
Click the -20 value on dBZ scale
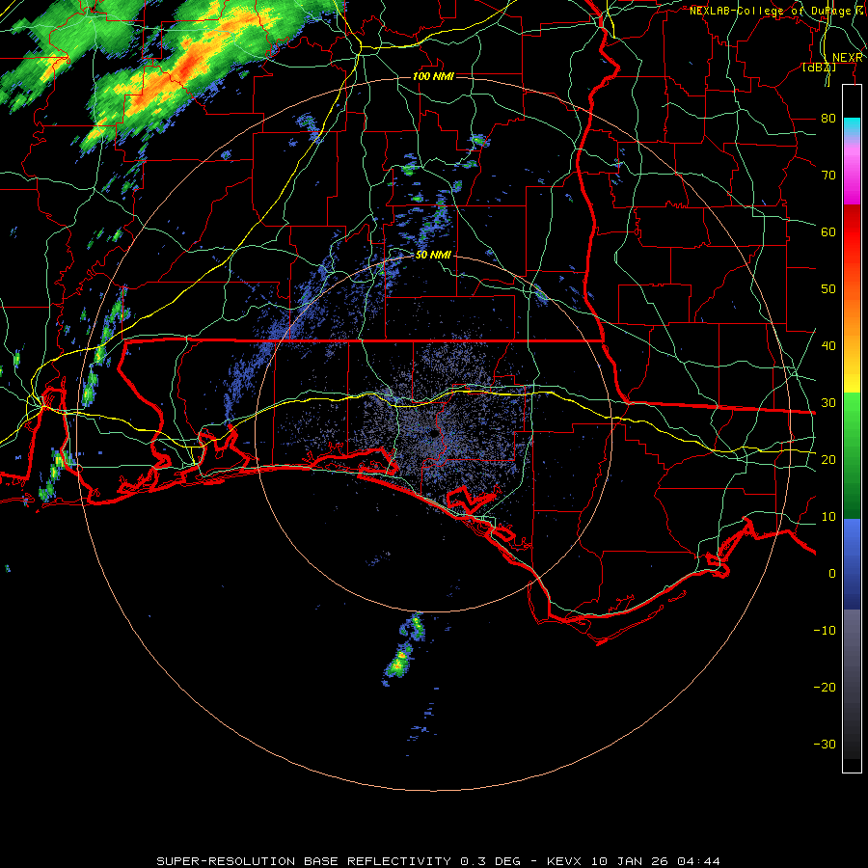click(825, 687)
